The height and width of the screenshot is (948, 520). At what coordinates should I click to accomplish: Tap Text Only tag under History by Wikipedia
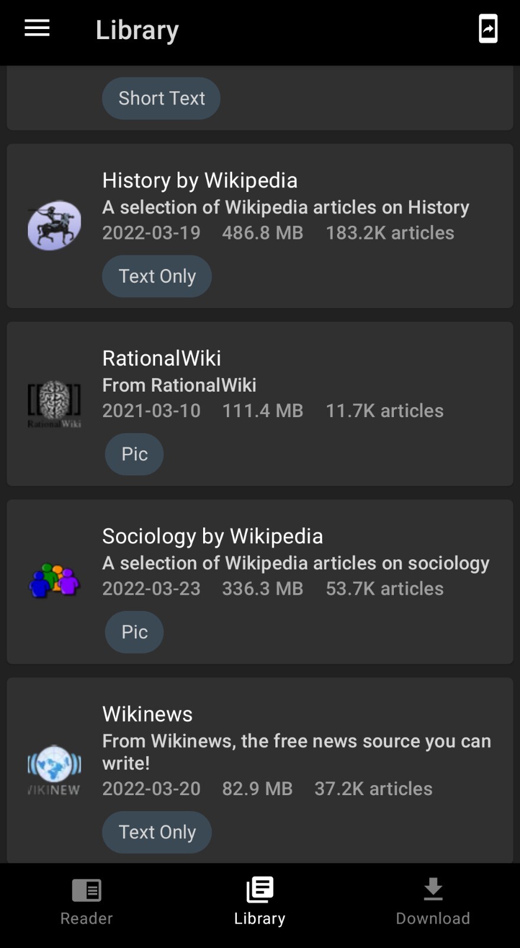pyautogui.click(x=157, y=276)
